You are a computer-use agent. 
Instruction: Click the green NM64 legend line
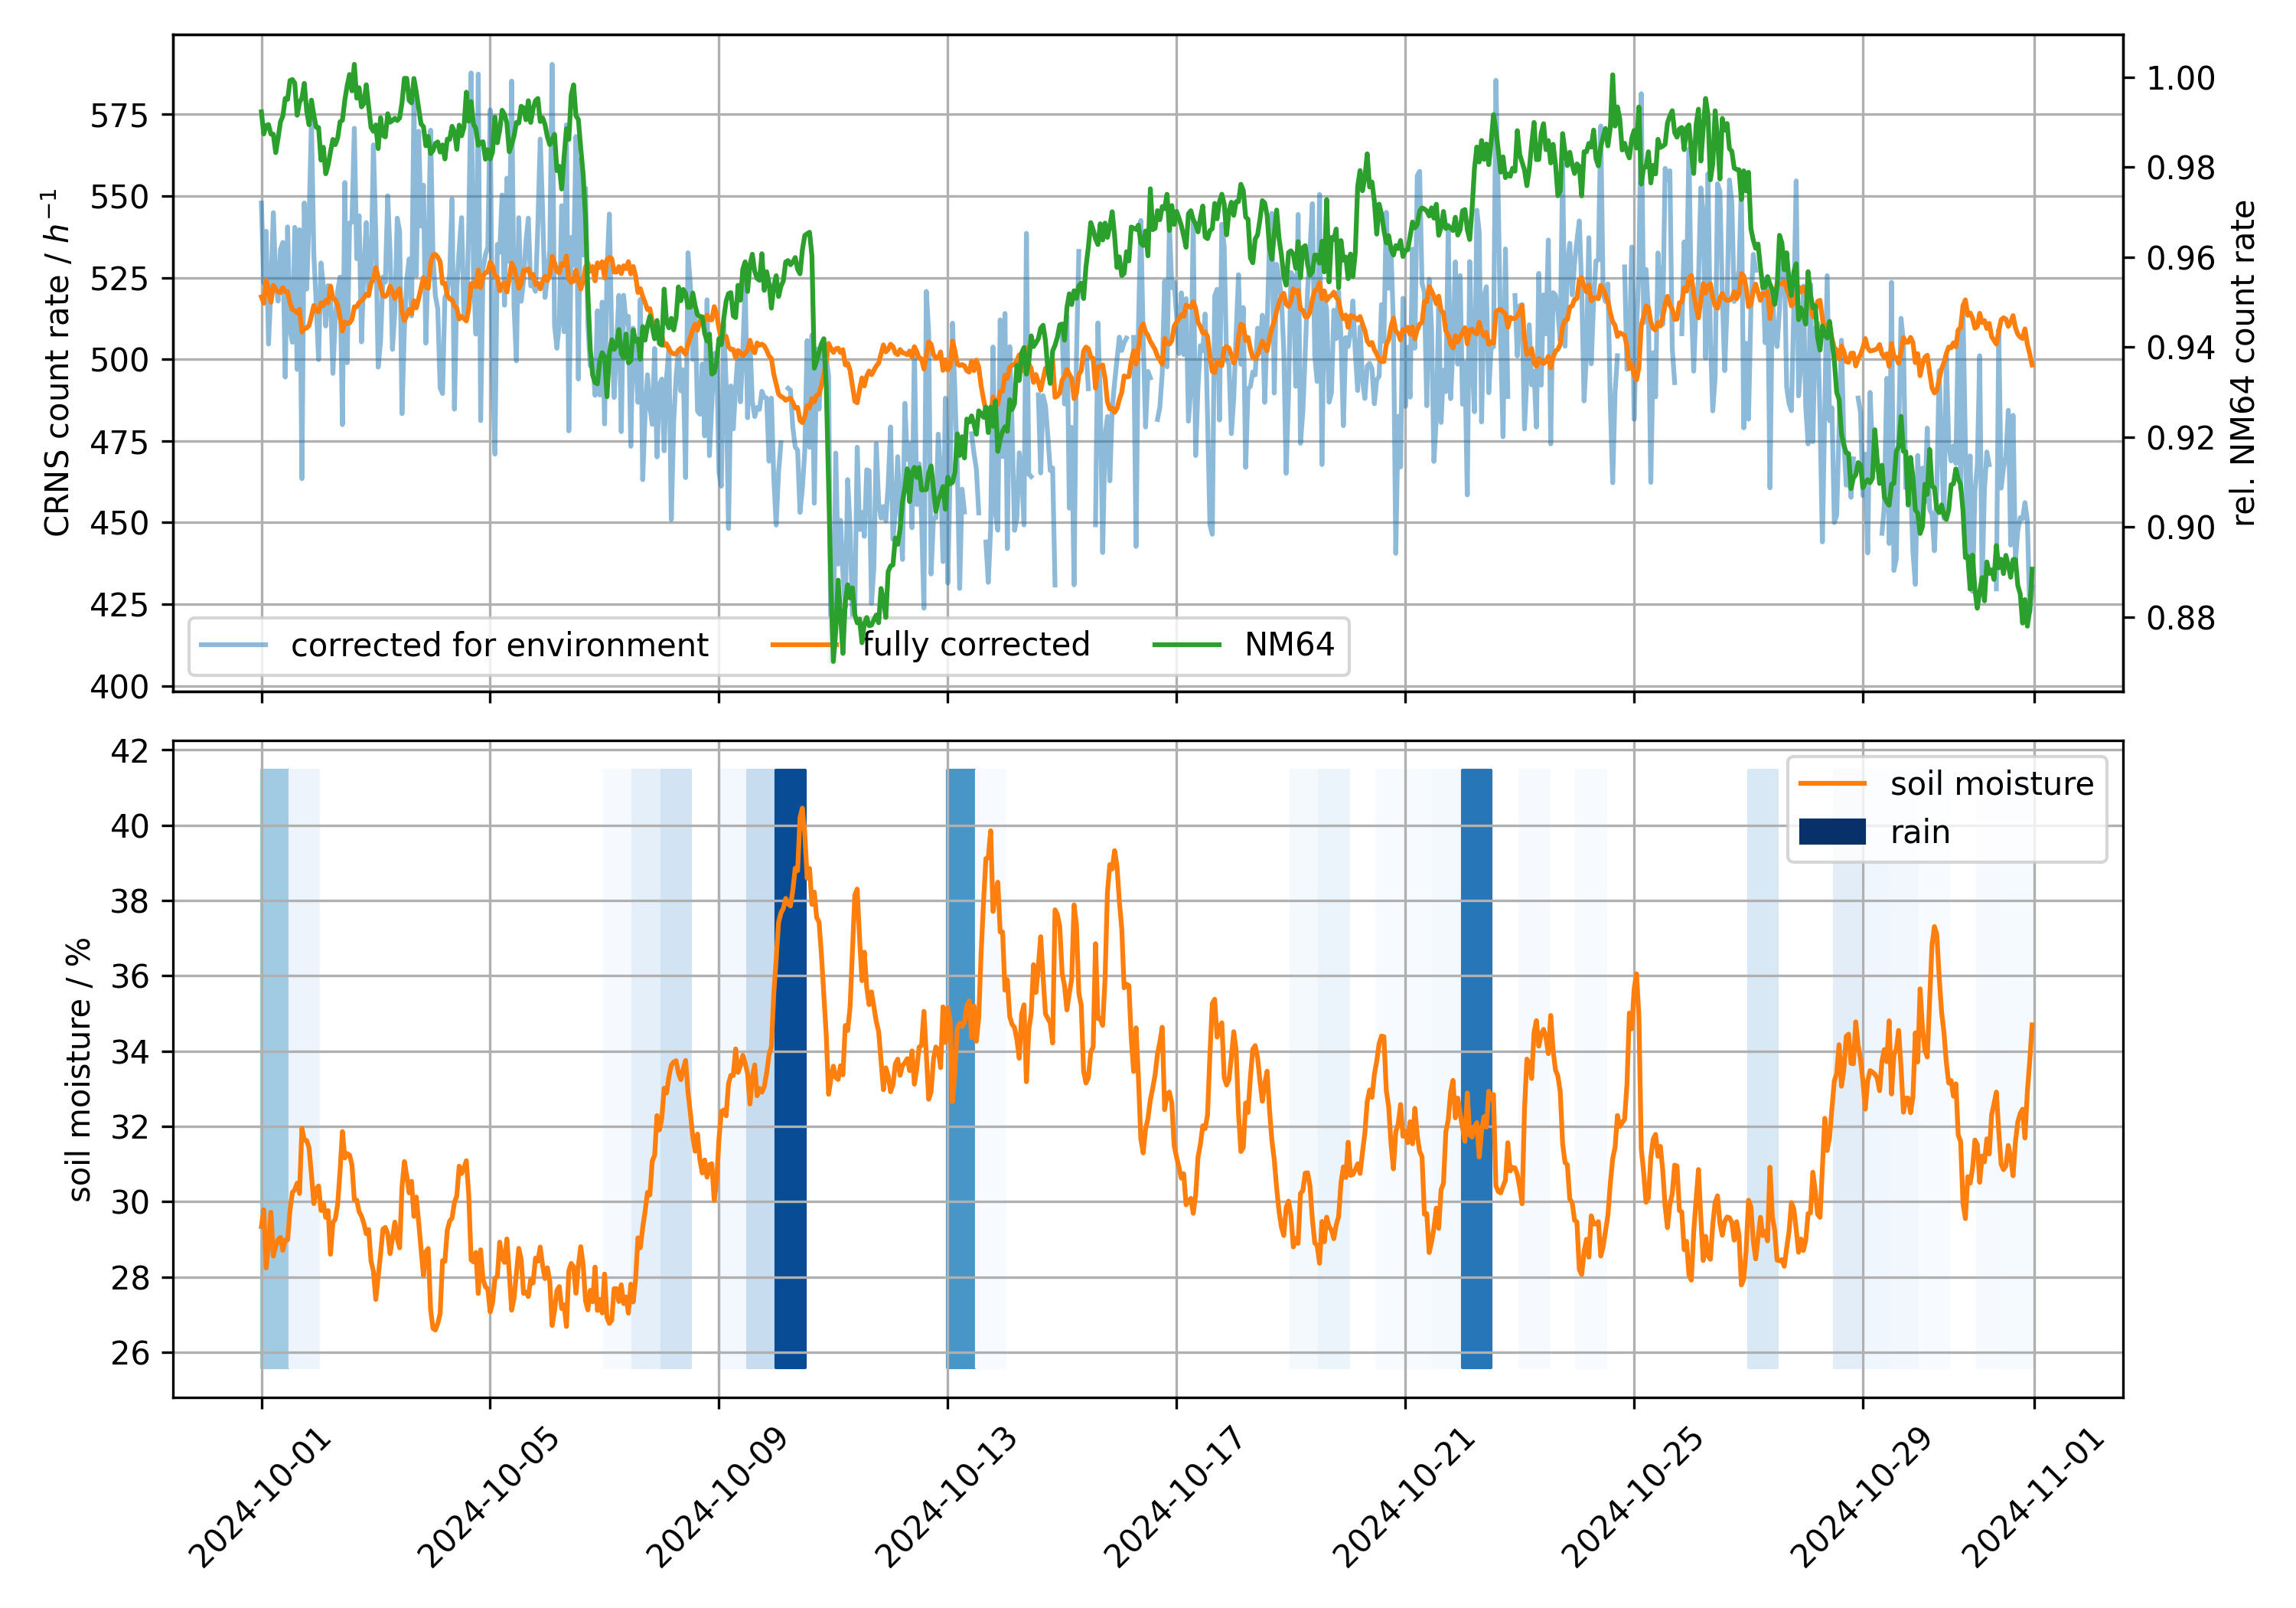pos(1186,645)
